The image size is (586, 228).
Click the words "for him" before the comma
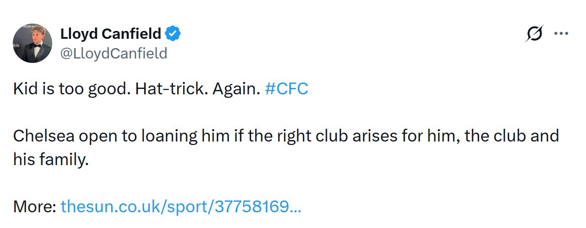click(x=433, y=136)
